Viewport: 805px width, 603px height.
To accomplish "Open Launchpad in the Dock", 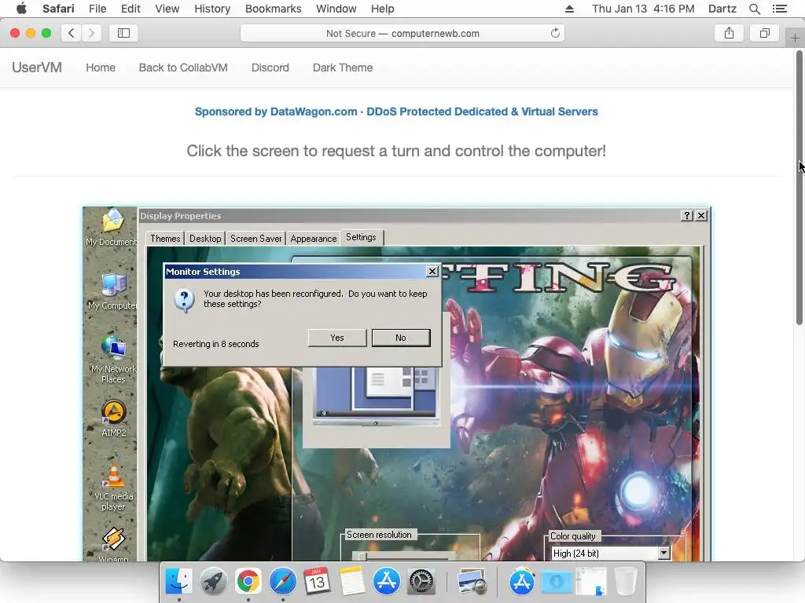I will [x=214, y=582].
